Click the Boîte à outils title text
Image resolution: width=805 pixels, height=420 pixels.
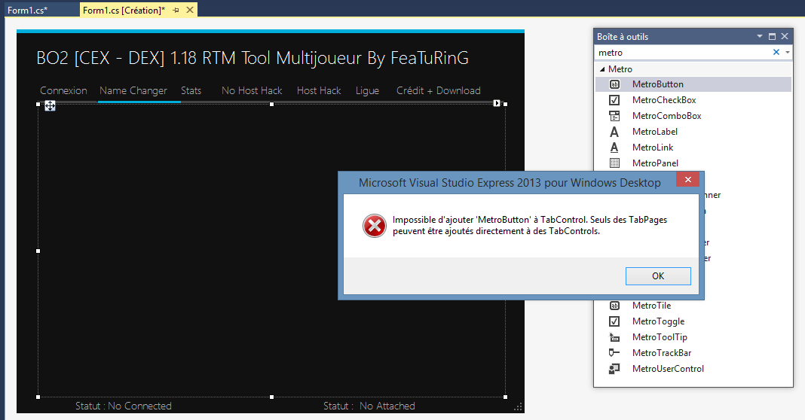623,37
